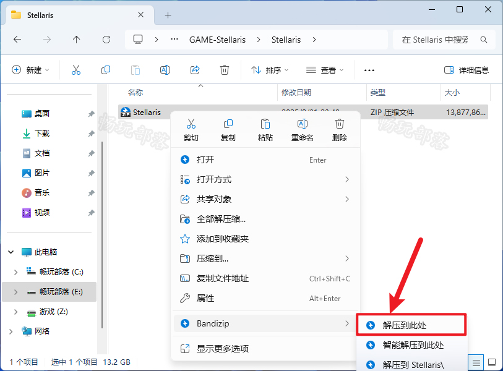Open the 压缩到... submenu
This screenshot has width=503, height=371.
pos(265,258)
